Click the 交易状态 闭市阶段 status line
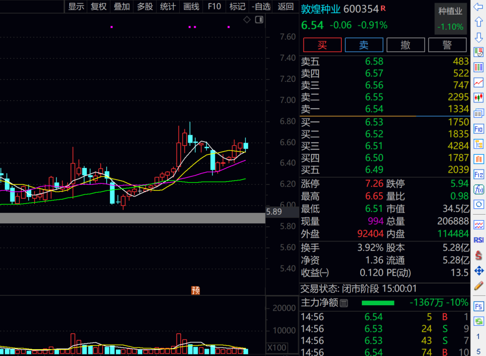Image resolution: width=486 pixels, height=356 pixels. pyautogui.click(x=359, y=288)
